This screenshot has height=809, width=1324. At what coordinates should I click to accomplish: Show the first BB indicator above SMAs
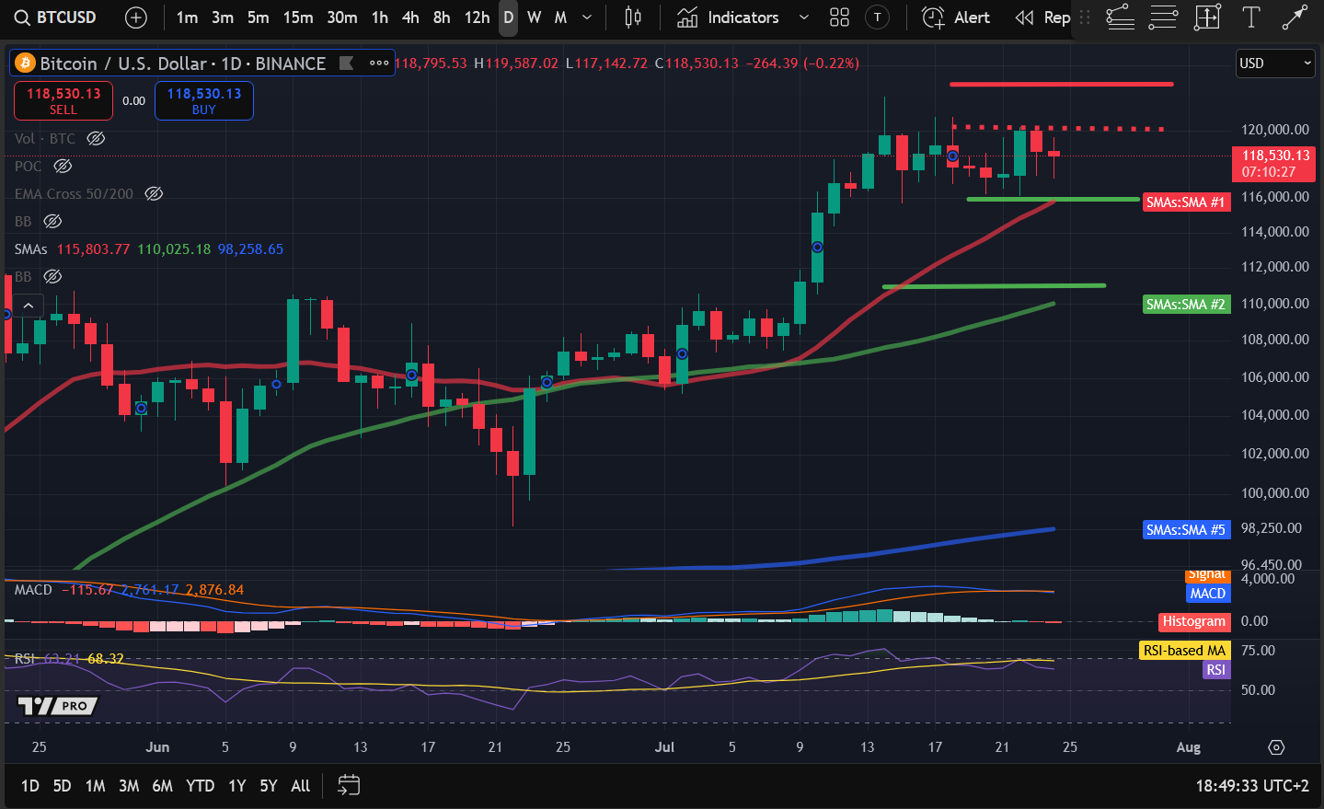[52, 222]
